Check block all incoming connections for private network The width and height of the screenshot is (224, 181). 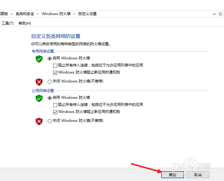55,66
